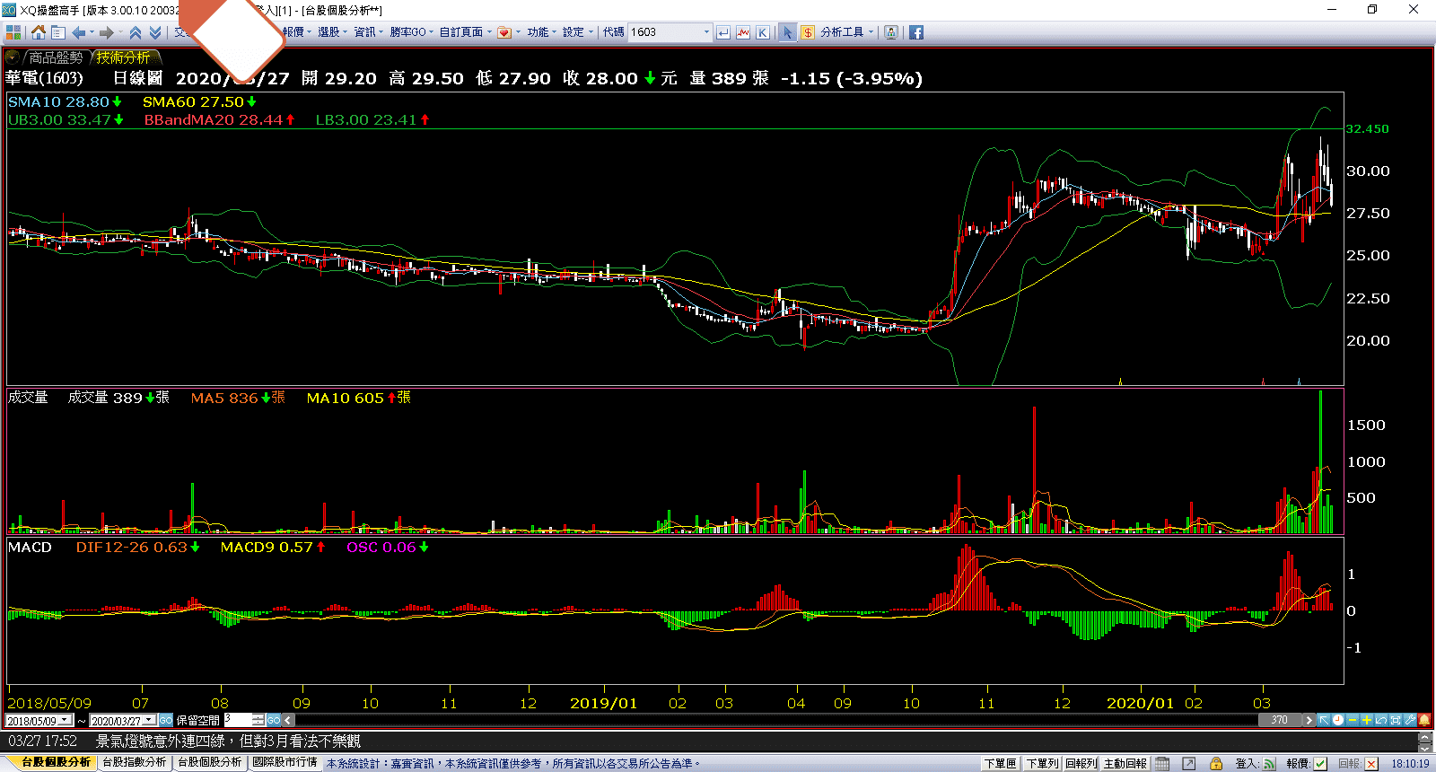1436x772 pixels.
Task: Click the 下單匣 order box button
Action: pos(1000,763)
